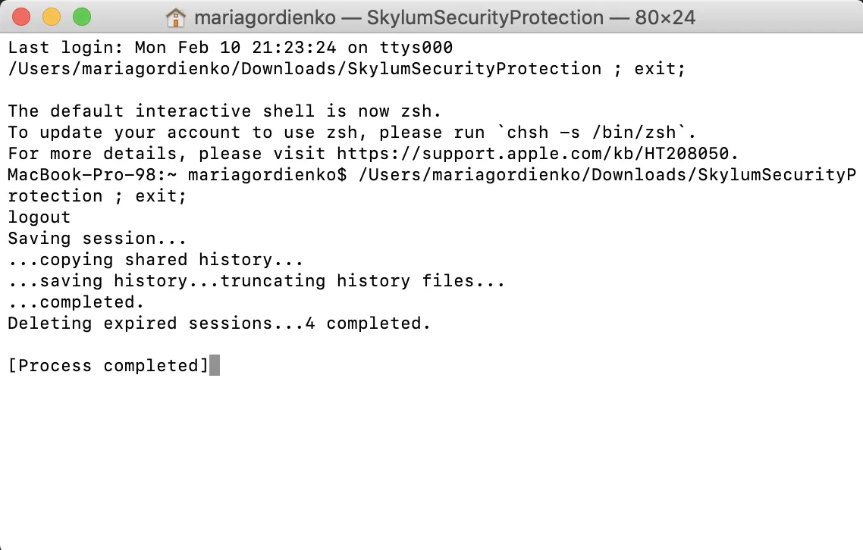Viewport: 863px width, 550px height.
Task: Click the ...completed. output line
Action: (x=76, y=302)
